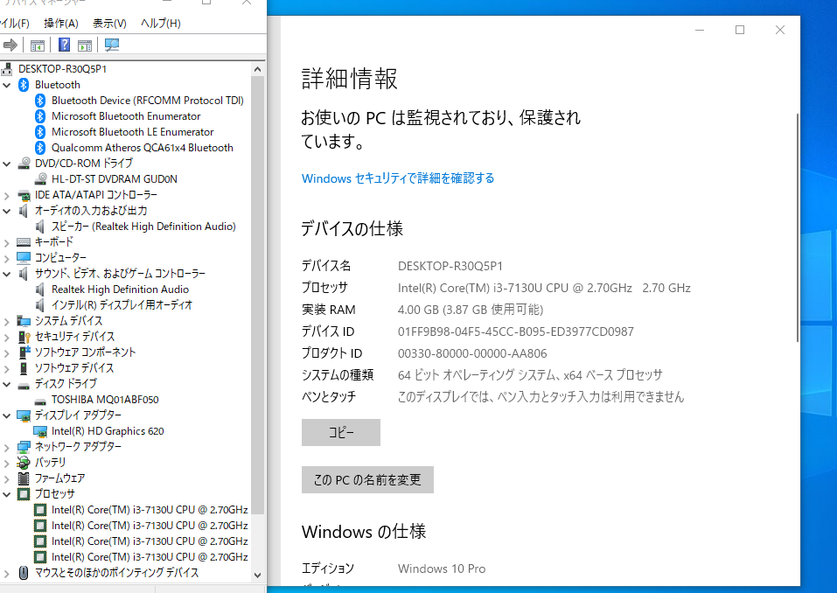Maximize the Settings window
The height and width of the screenshot is (593, 837).
[x=740, y=30]
